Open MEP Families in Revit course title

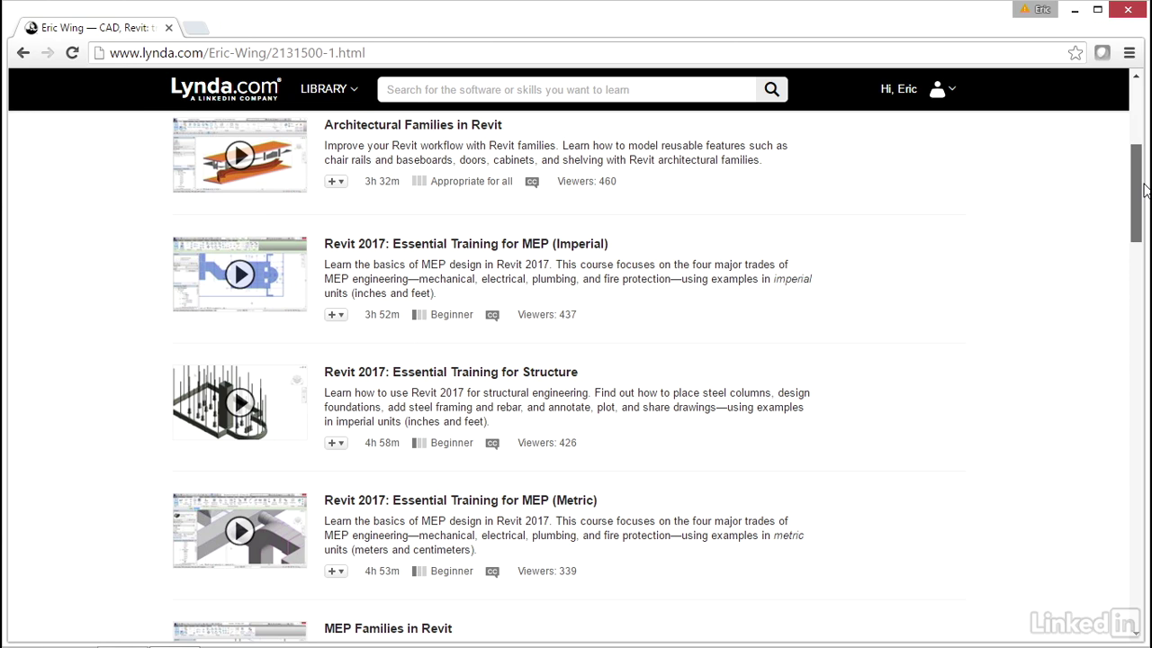[388, 628]
